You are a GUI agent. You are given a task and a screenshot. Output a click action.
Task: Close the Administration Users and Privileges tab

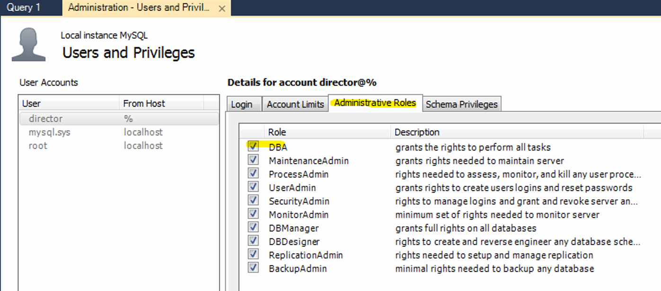[x=223, y=8]
